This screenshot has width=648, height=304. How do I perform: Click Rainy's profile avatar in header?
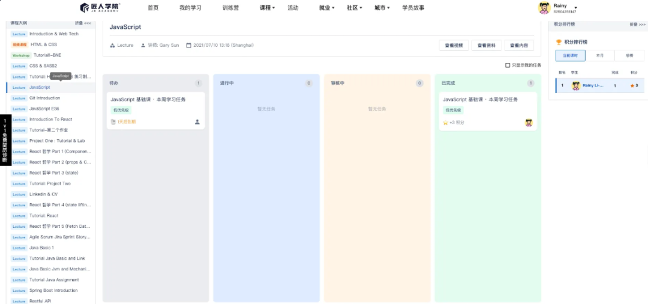coord(544,8)
